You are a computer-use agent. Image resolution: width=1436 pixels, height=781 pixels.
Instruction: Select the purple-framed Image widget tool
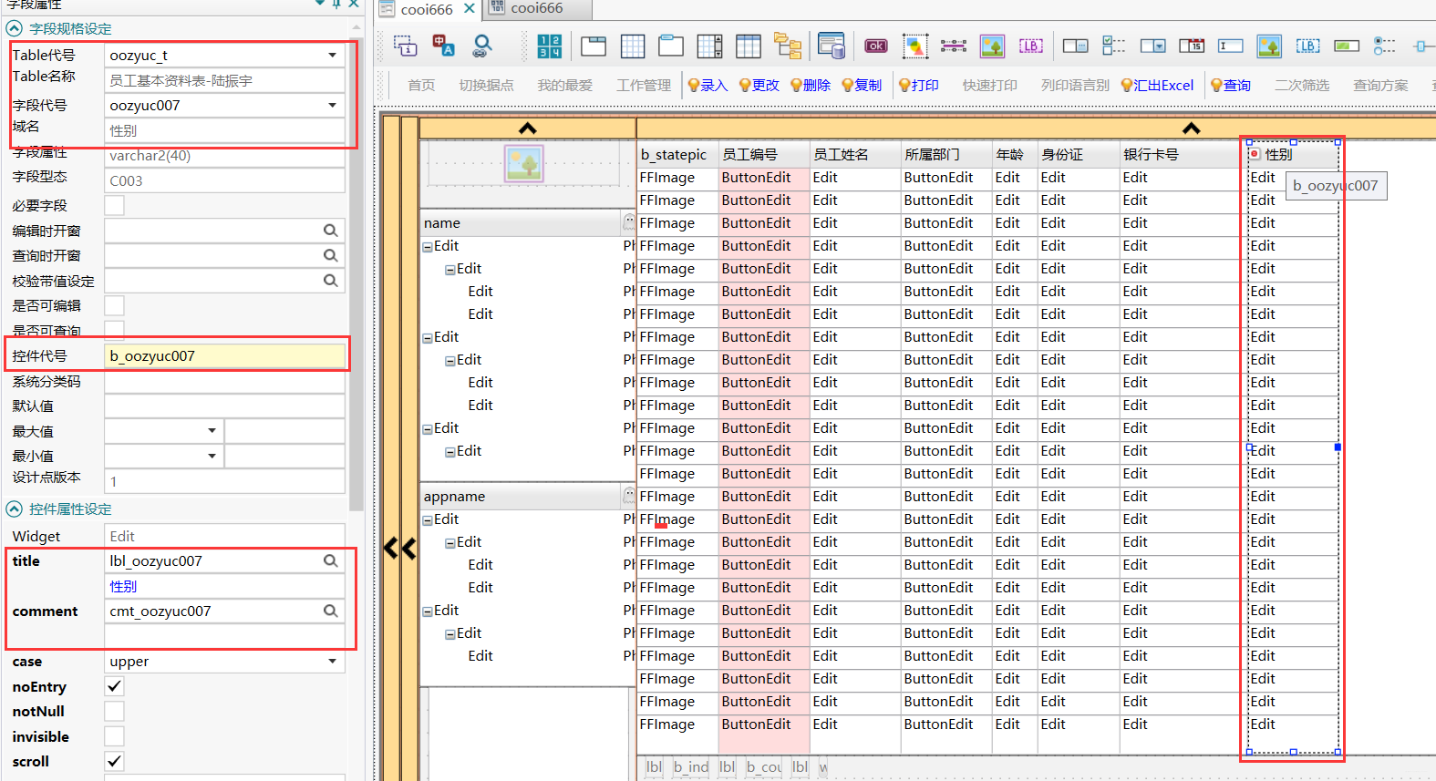coord(992,46)
